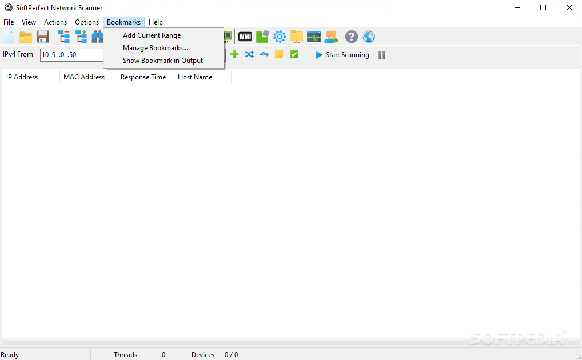Open the Actions menu
The width and height of the screenshot is (582, 360).
pyautogui.click(x=55, y=22)
